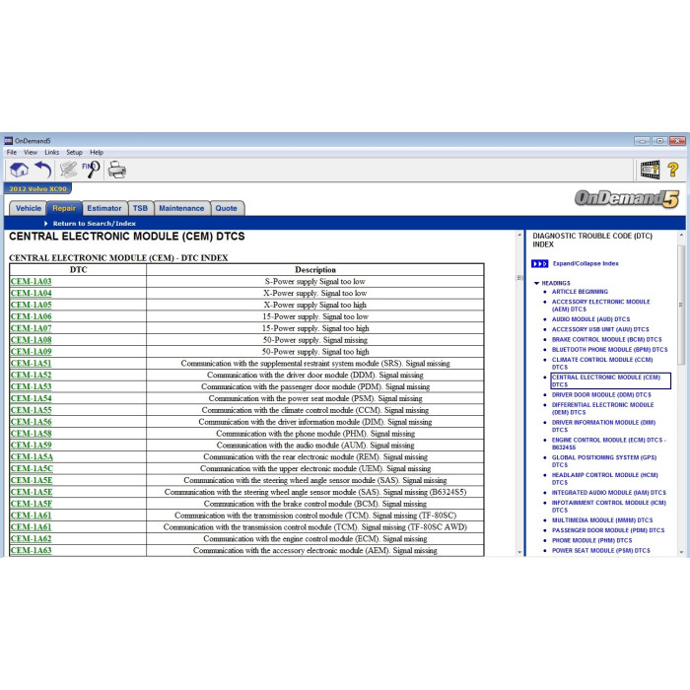Click Return to Search/Index link
Image resolution: width=690 pixels, height=690 pixels.
pyautogui.click(x=95, y=224)
